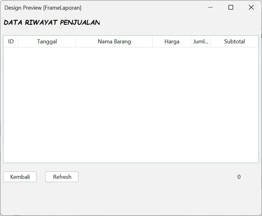Click the divider between Nama Barang and Harga
The height and width of the screenshot is (216, 262).
coord(153,42)
